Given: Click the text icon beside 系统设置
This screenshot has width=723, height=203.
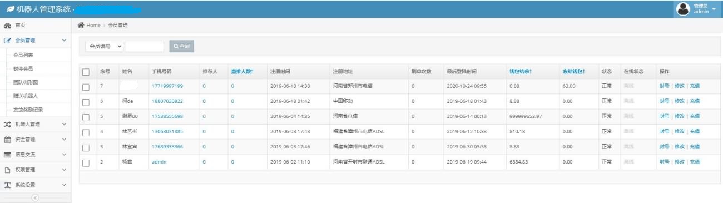Looking at the screenshot, I should coord(7,185).
